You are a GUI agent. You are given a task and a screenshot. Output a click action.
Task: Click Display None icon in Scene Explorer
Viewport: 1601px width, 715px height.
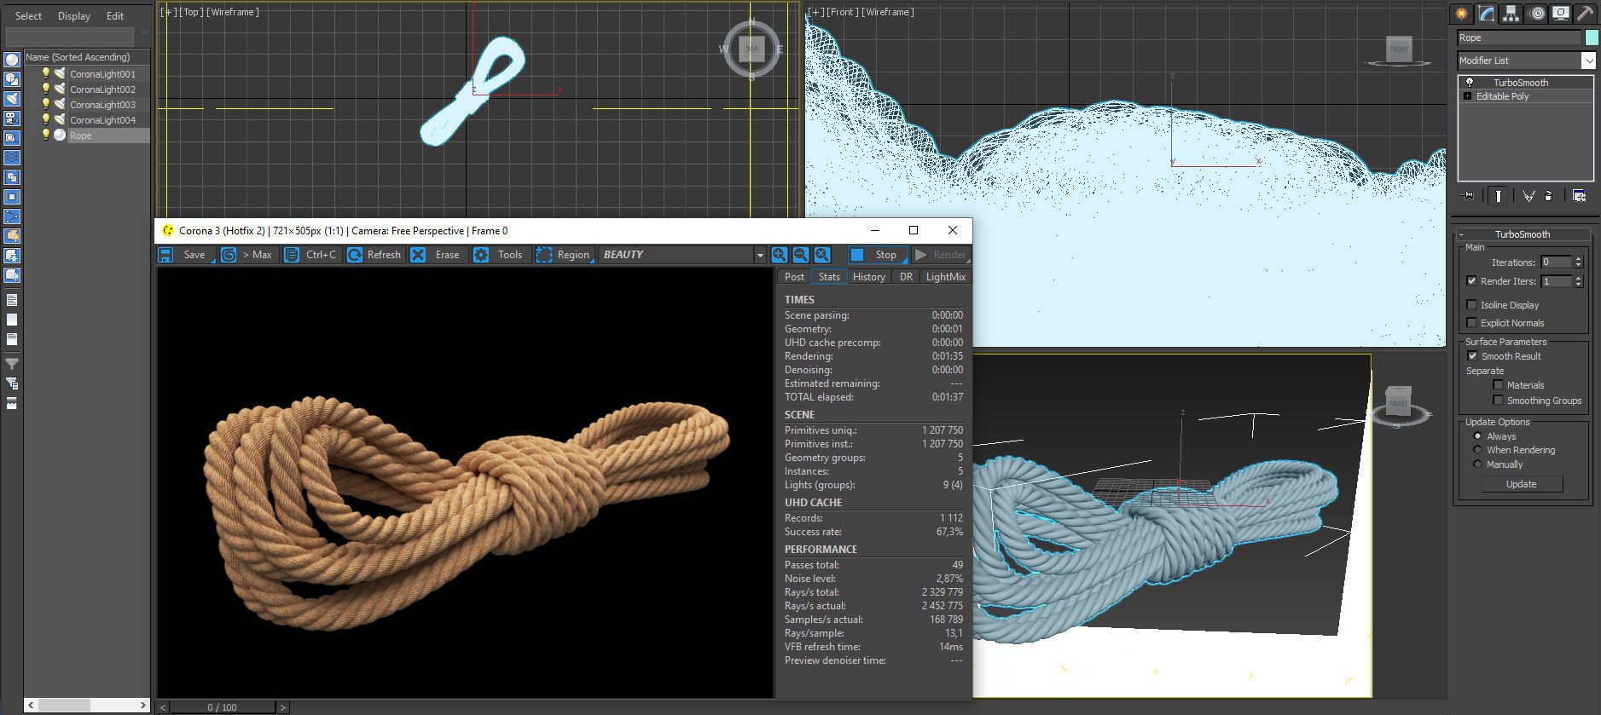(x=12, y=320)
